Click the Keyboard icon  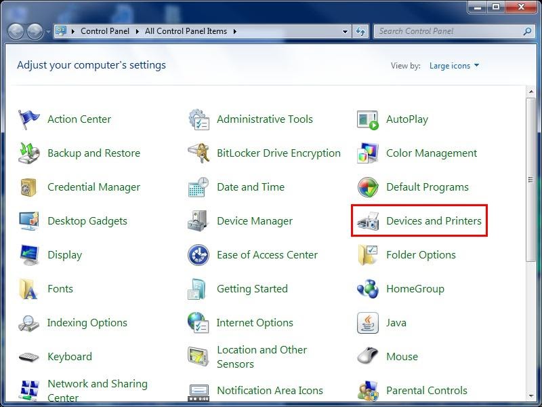[28, 357]
